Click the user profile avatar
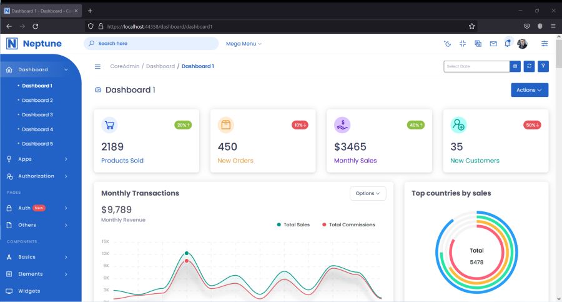562x302 pixels. click(x=523, y=44)
